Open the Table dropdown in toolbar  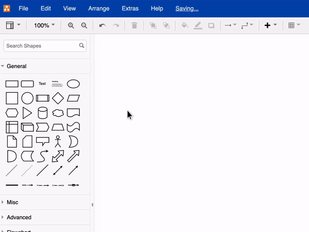pos(294,25)
